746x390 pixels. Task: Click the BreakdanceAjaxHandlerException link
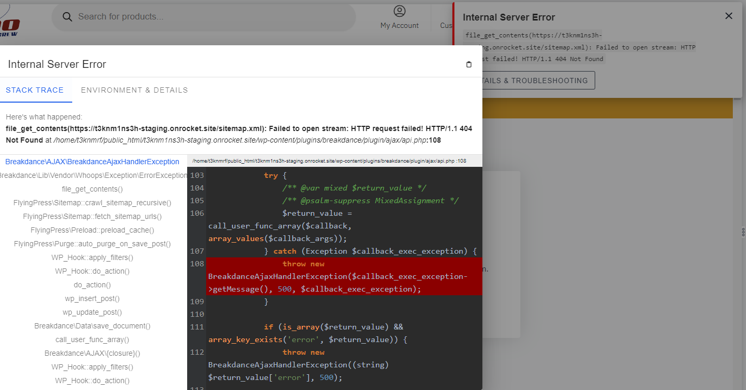click(x=92, y=162)
